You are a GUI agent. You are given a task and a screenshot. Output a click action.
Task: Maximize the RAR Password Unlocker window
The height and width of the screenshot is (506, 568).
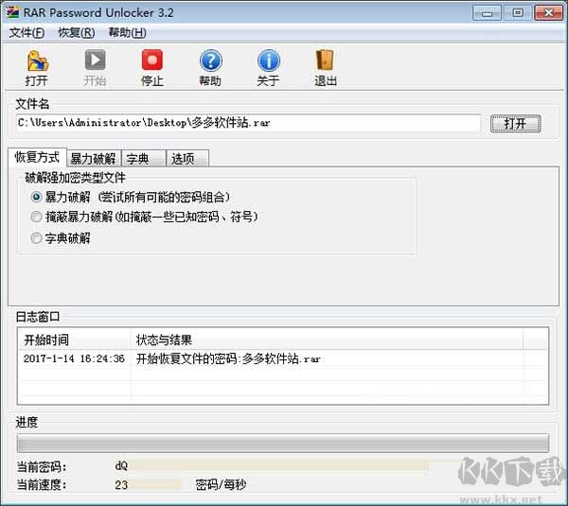[x=518, y=13]
